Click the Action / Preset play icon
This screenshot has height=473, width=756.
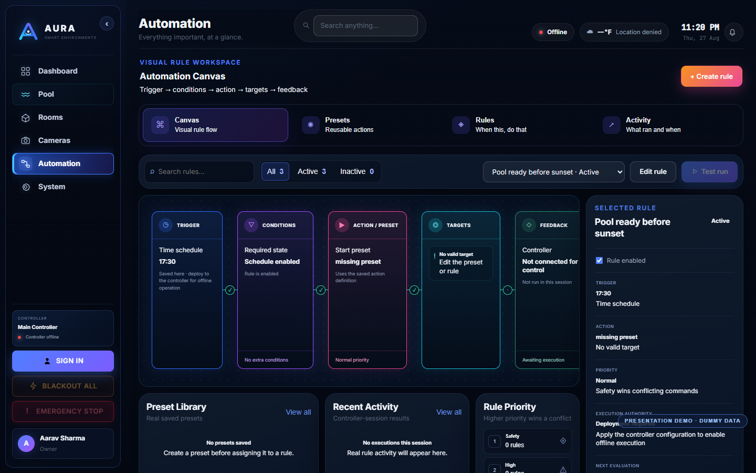coord(342,225)
